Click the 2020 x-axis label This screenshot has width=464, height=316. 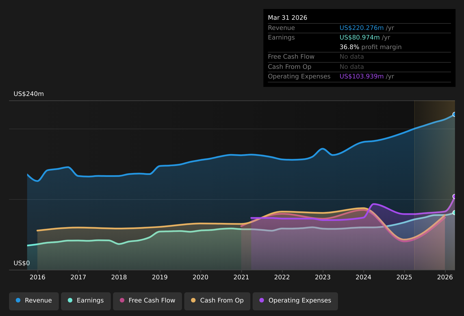coord(201,277)
